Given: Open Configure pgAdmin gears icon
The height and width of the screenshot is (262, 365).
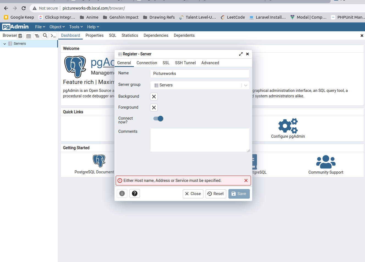Looking at the screenshot, I should coord(288,126).
